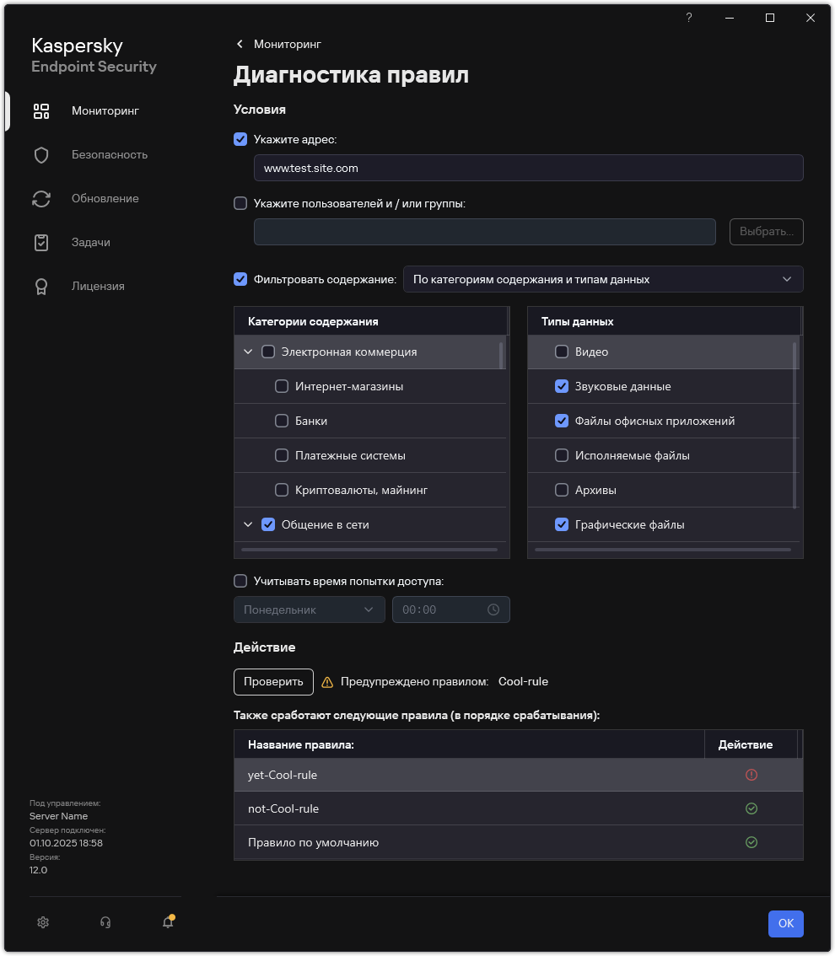Open settings gear icon in sidebar
The image size is (835, 956).
click(x=43, y=922)
